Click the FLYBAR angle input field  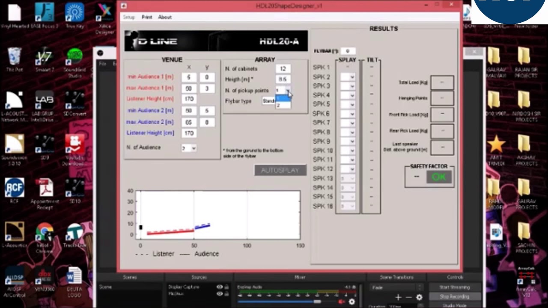pos(348,51)
